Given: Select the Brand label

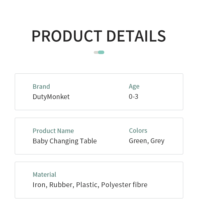Looking at the screenshot, I should [41, 87].
